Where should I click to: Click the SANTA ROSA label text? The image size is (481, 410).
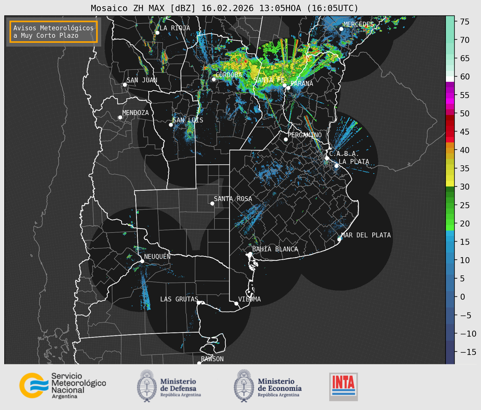pos(233,199)
